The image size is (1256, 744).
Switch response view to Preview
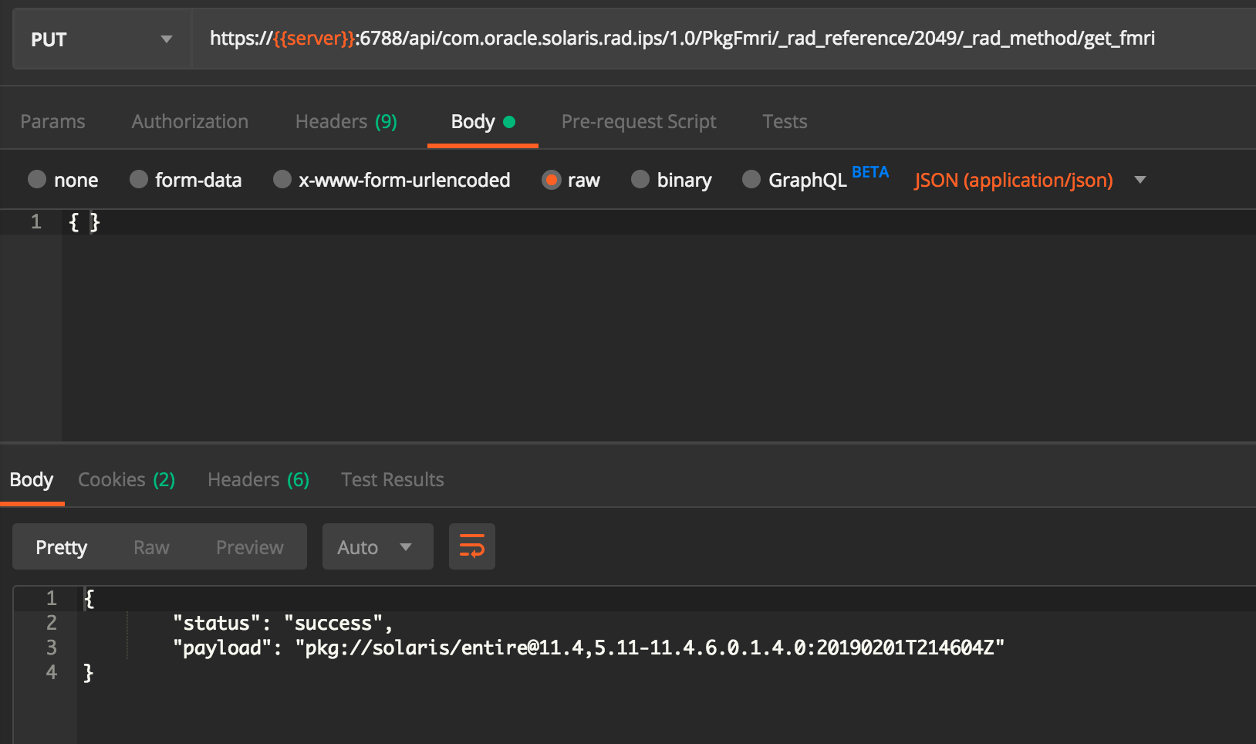tap(249, 547)
